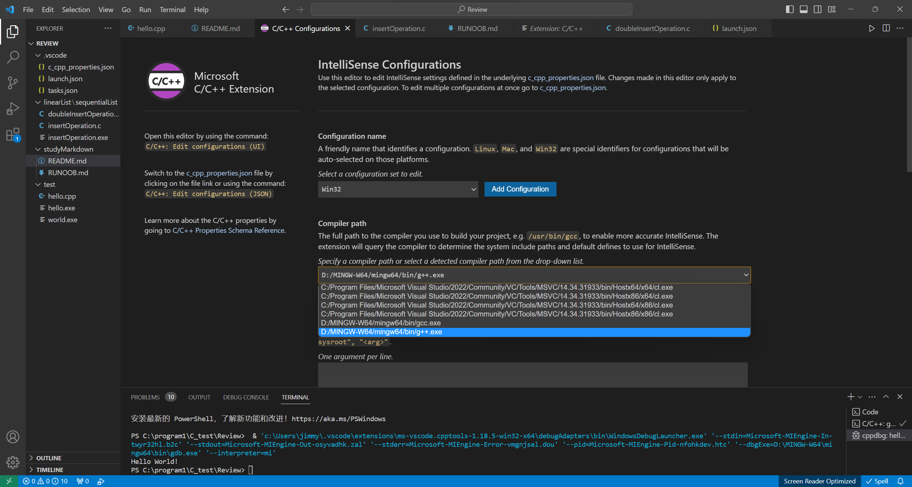Click the new terminal plus icon
Viewport: 912px width, 487px height.
coord(851,397)
